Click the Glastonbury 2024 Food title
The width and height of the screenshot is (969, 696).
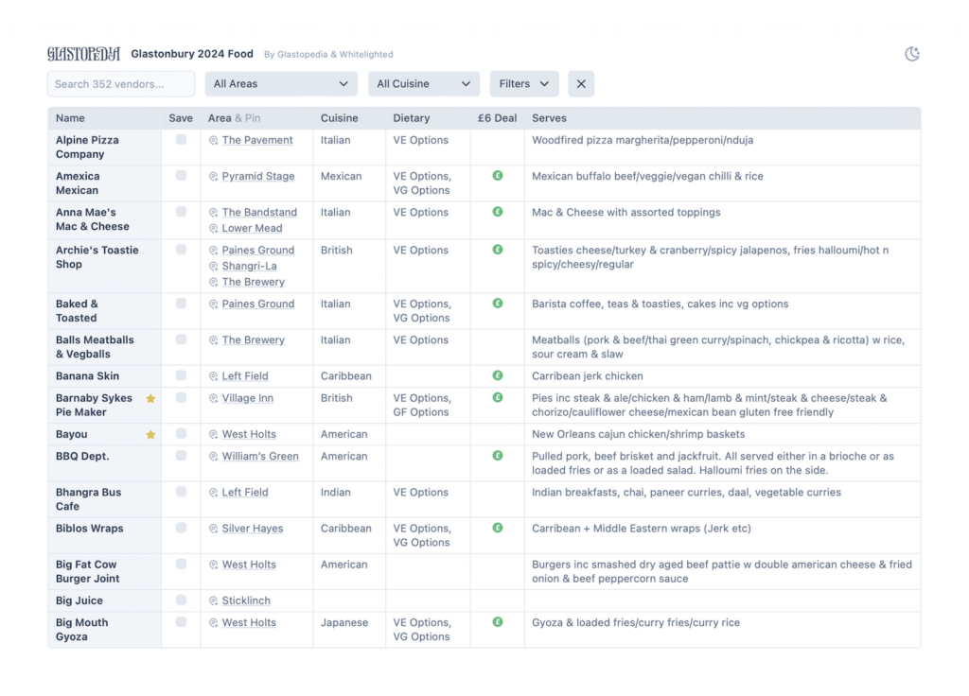click(192, 54)
